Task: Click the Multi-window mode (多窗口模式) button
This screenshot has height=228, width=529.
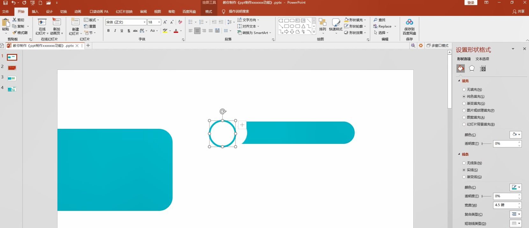Action: pos(437,46)
